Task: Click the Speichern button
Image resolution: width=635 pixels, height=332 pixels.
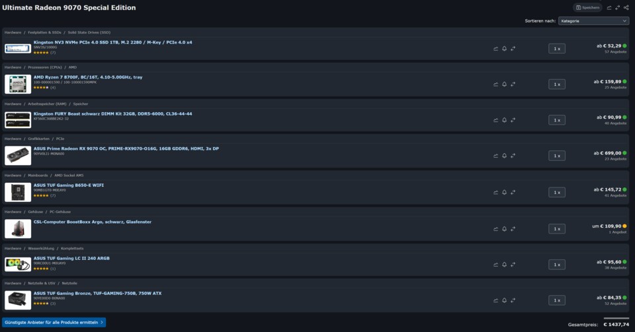Action: (587, 8)
